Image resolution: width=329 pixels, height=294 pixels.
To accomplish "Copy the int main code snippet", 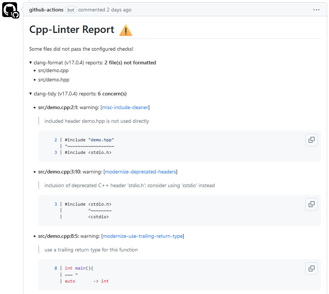I will click(312, 268).
